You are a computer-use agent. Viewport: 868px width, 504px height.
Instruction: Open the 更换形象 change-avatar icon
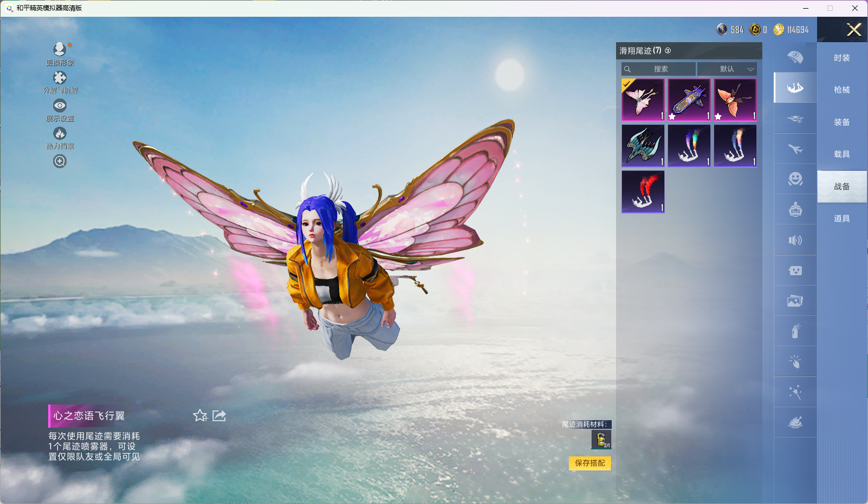60,50
